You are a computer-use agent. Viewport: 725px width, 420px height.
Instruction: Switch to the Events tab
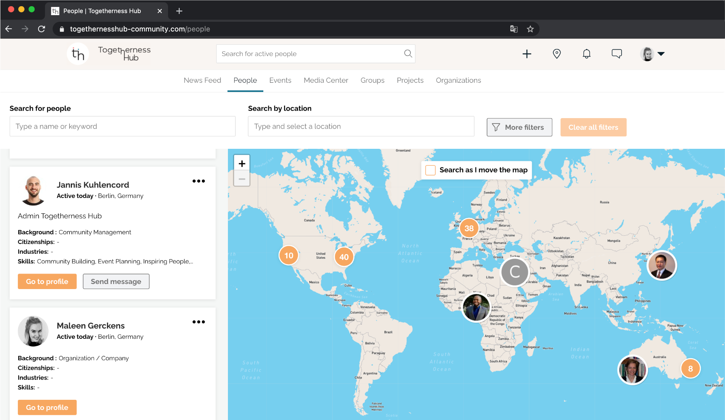[x=280, y=80]
